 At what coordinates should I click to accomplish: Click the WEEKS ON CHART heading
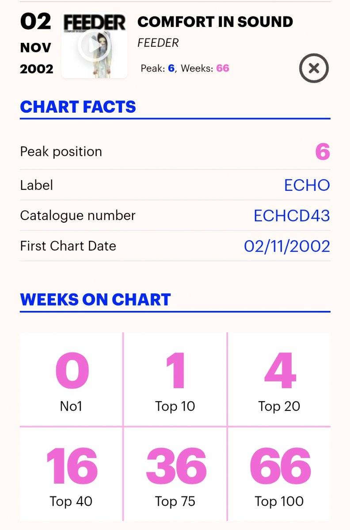[95, 299]
